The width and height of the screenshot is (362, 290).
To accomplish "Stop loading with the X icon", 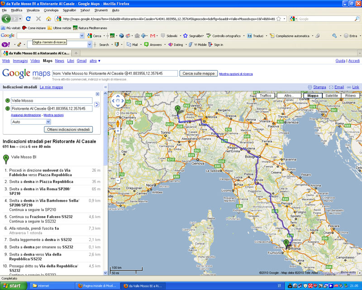I will coord(38,19).
